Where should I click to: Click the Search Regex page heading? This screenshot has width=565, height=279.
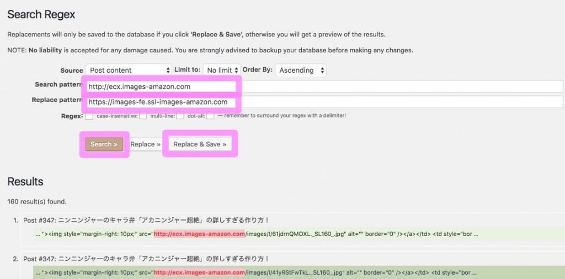(x=41, y=14)
